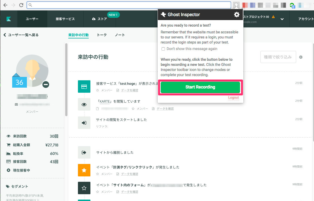Return via ユーザー一覧へ戻る link

coord(21,35)
